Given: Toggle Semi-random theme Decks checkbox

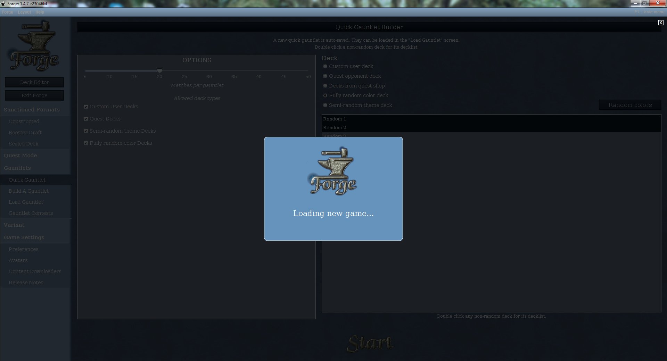Looking at the screenshot, I should 86,131.
